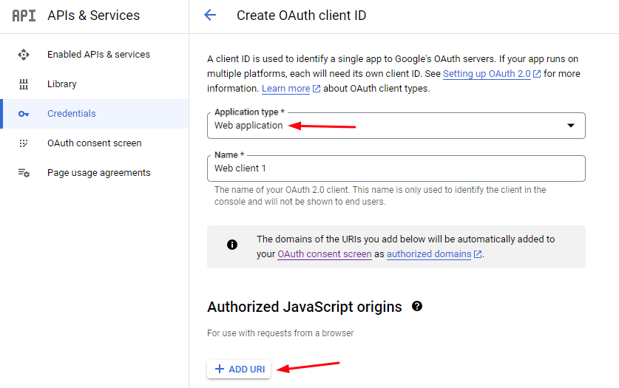
Task: Open the Web application type selector
Action: point(396,126)
